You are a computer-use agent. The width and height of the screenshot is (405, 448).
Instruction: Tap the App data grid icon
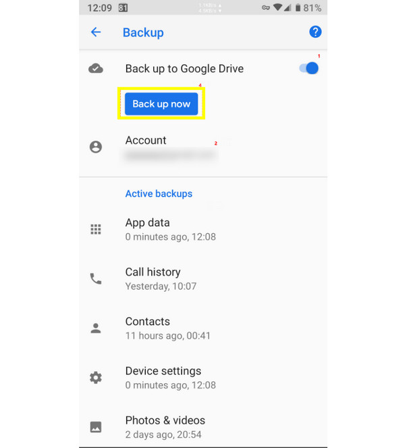pos(96,229)
